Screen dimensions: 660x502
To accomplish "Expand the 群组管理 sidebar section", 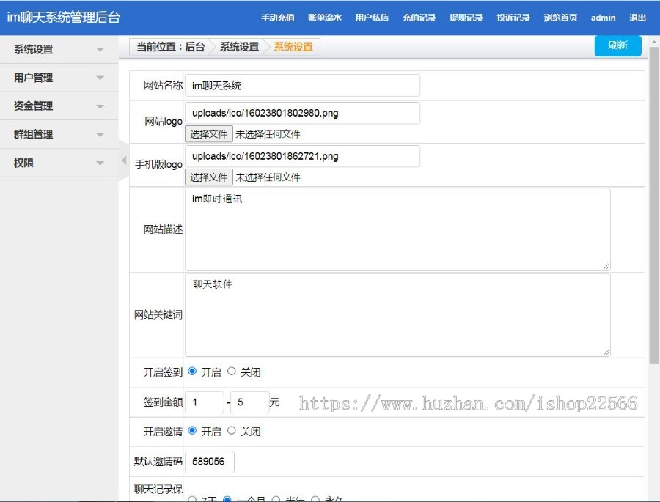I will (59, 133).
